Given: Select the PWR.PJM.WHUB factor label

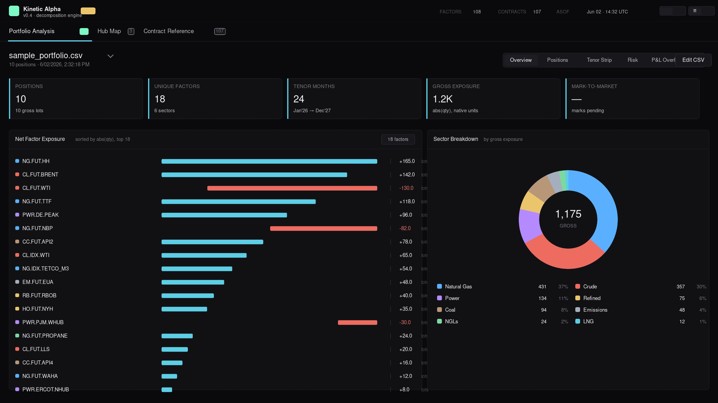Looking at the screenshot, I should tap(43, 322).
